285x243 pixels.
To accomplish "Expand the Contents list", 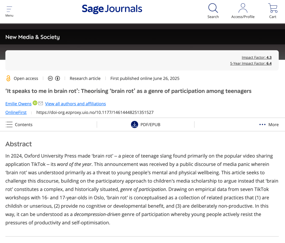I will (19, 125).
